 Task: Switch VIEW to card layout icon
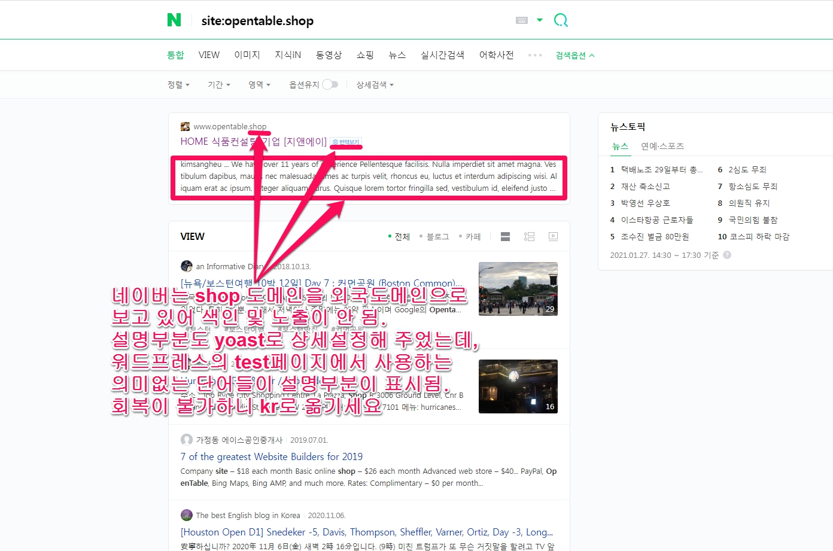(505, 237)
